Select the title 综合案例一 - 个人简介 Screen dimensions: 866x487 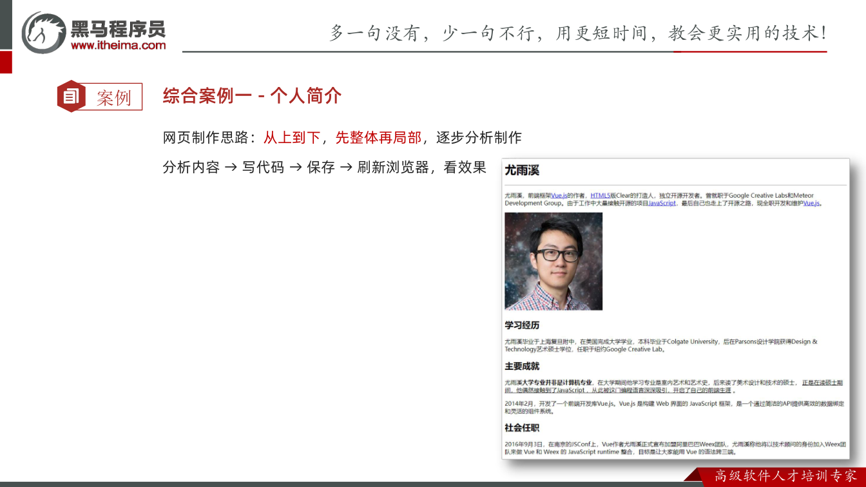[x=252, y=97]
